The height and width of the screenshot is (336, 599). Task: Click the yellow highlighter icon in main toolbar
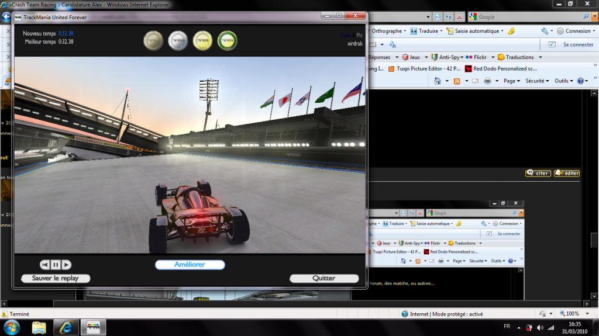(x=511, y=31)
